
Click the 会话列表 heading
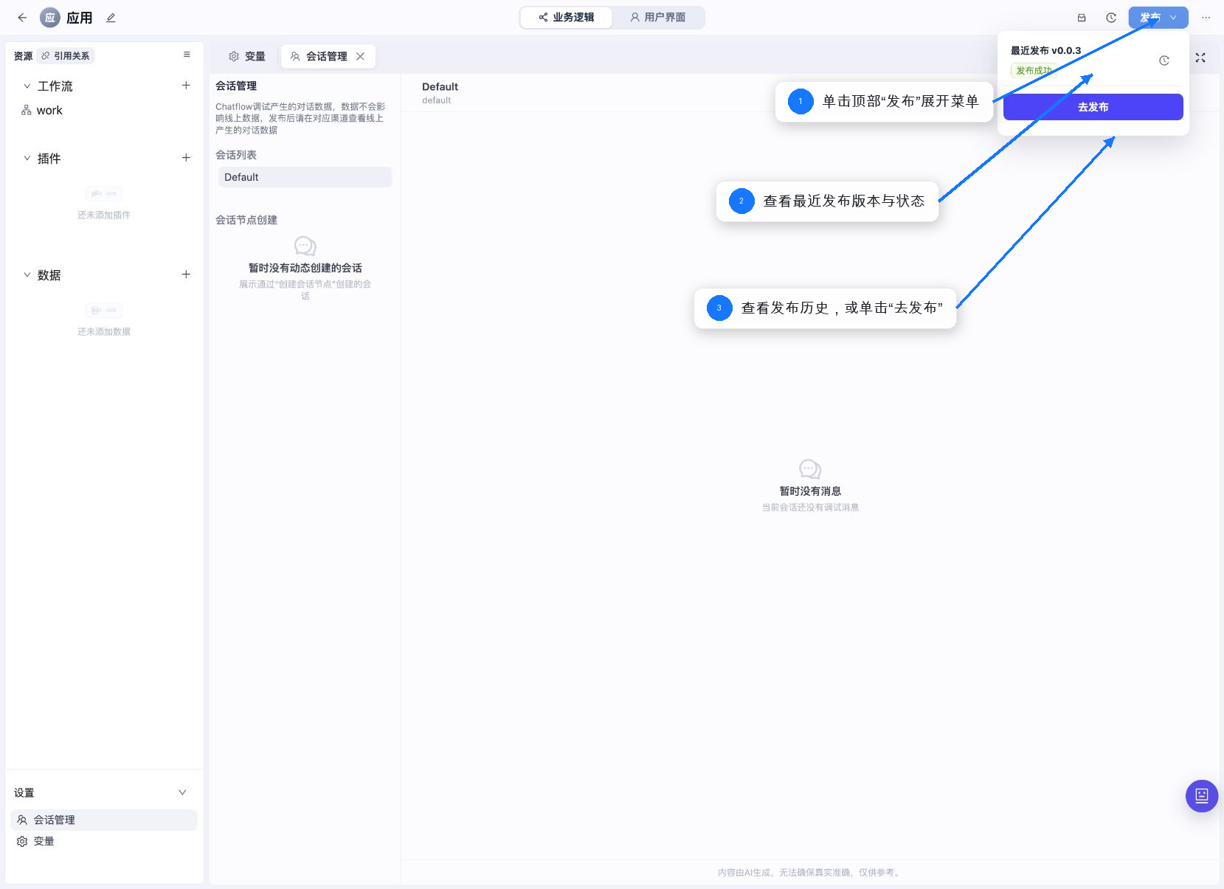[236, 155]
